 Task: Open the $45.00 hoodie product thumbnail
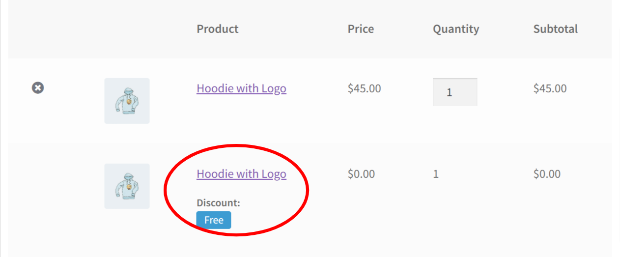[127, 101]
